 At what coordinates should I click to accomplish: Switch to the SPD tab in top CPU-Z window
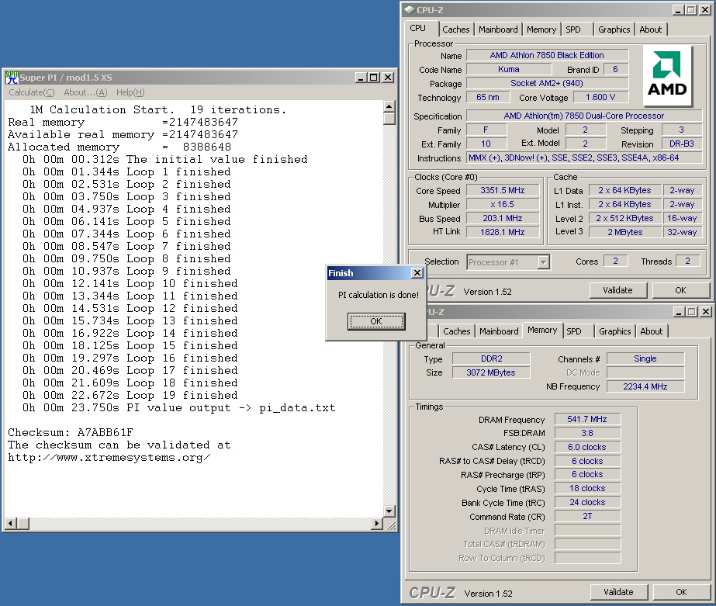click(573, 29)
